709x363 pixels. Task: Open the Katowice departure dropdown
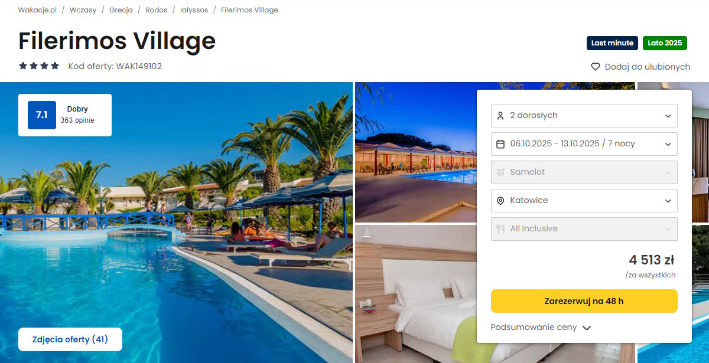pos(584,201)
